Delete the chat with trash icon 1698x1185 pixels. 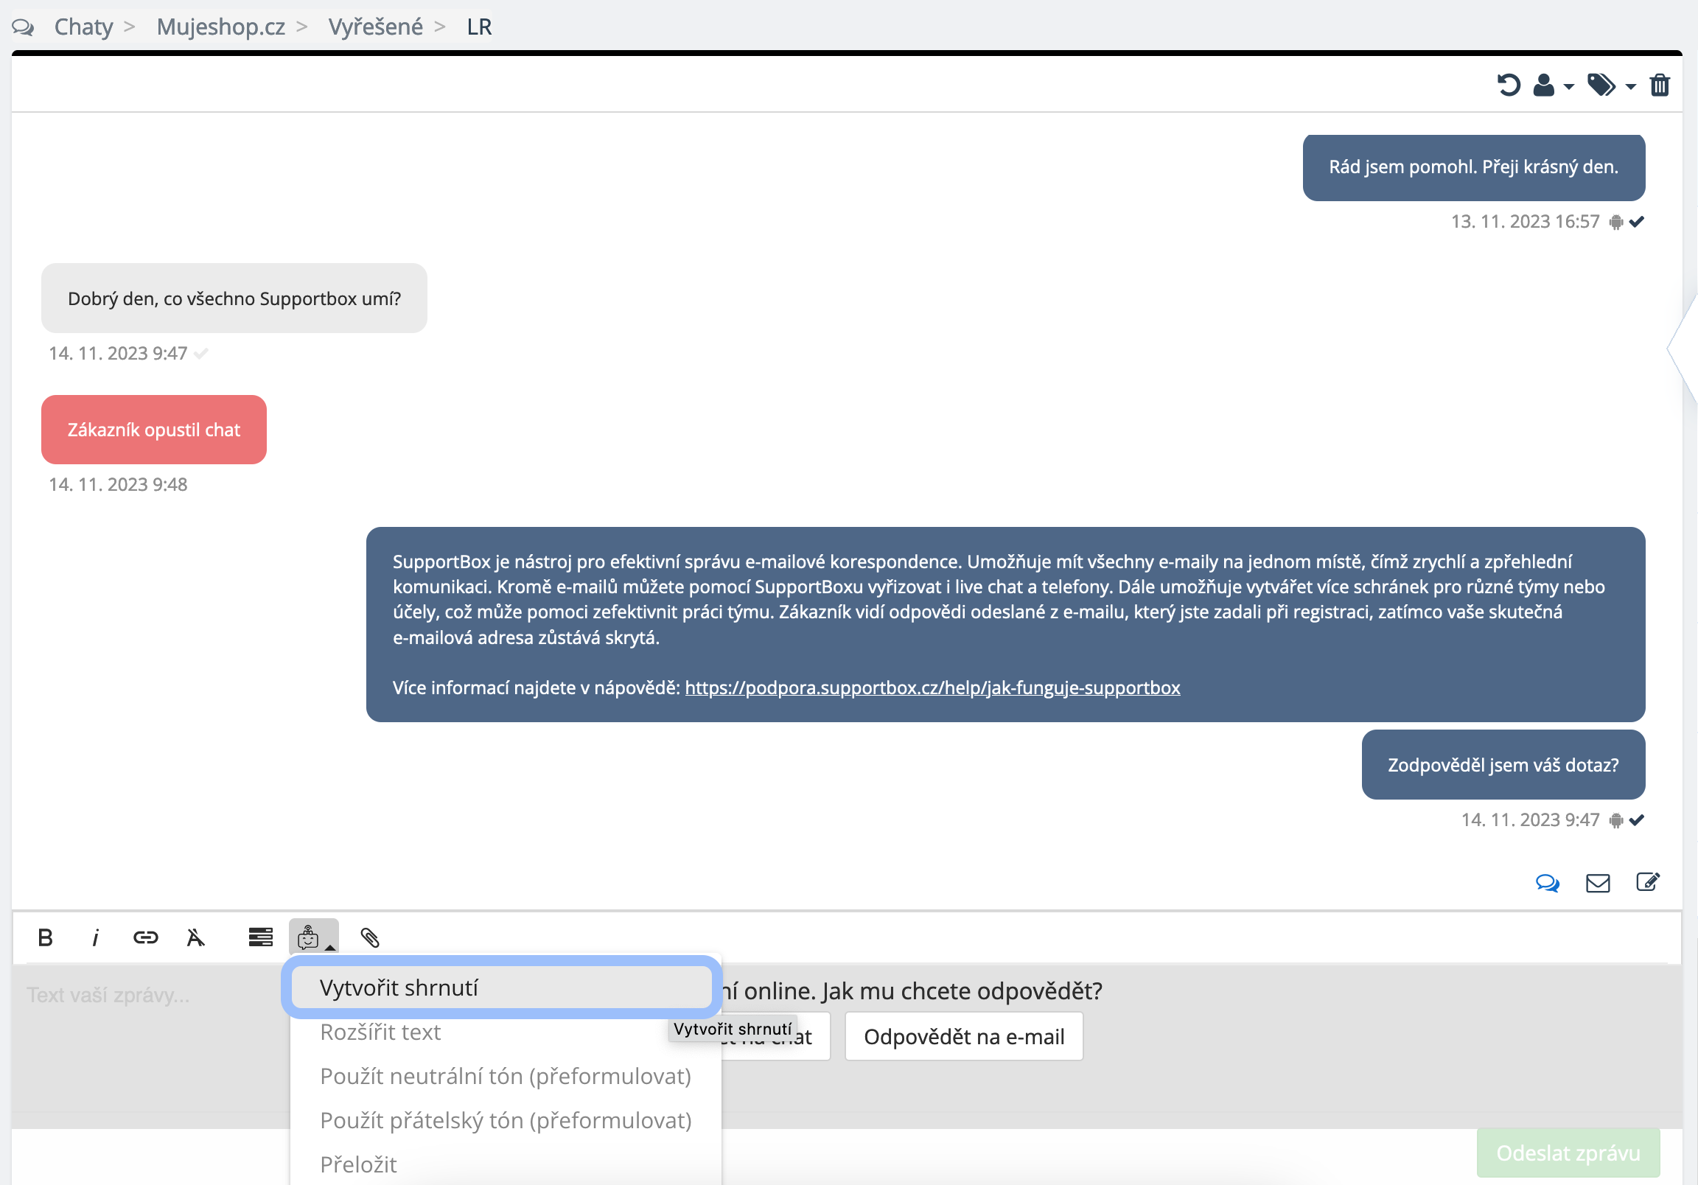tap(1660, 85)
